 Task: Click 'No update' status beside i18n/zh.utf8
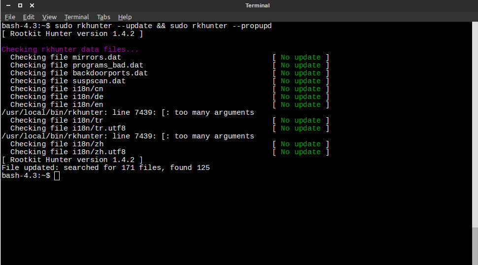(300, 152)
